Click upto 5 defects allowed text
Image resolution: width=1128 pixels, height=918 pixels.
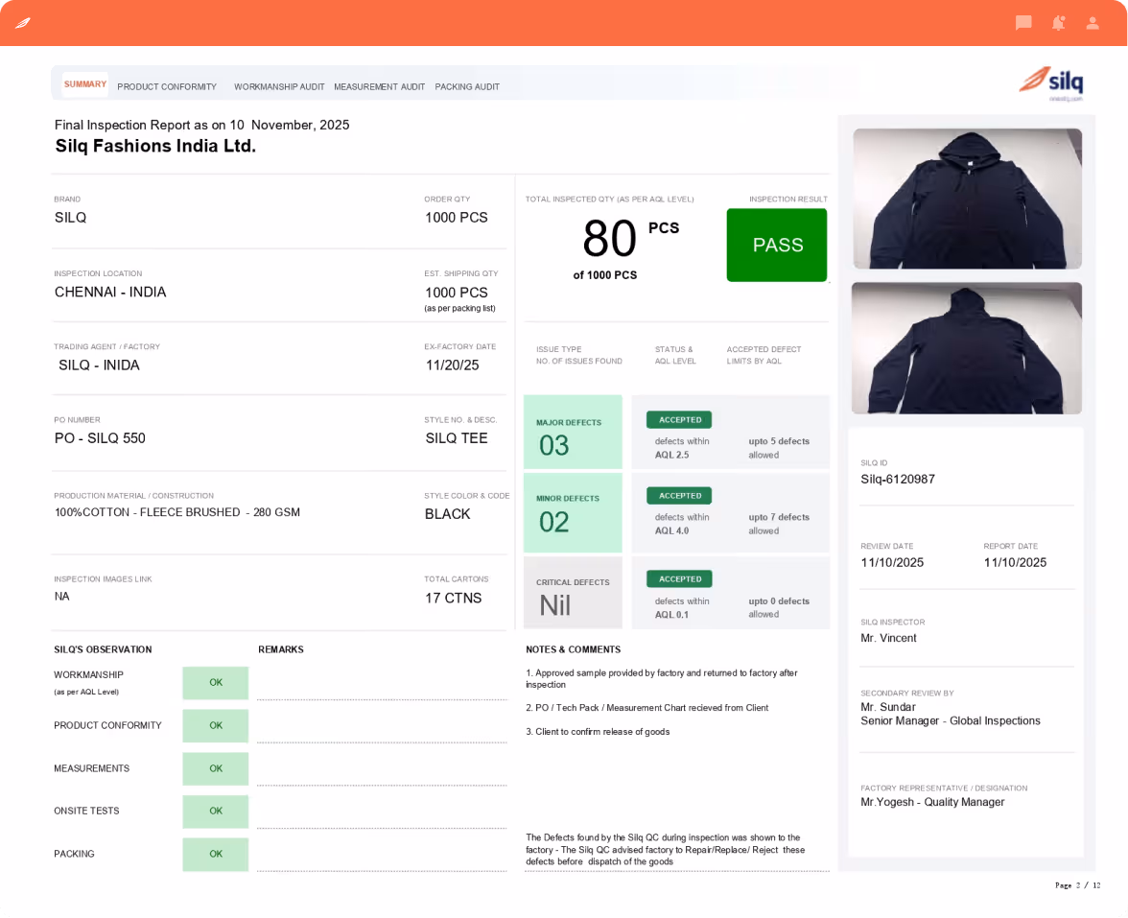click(779, 448)
